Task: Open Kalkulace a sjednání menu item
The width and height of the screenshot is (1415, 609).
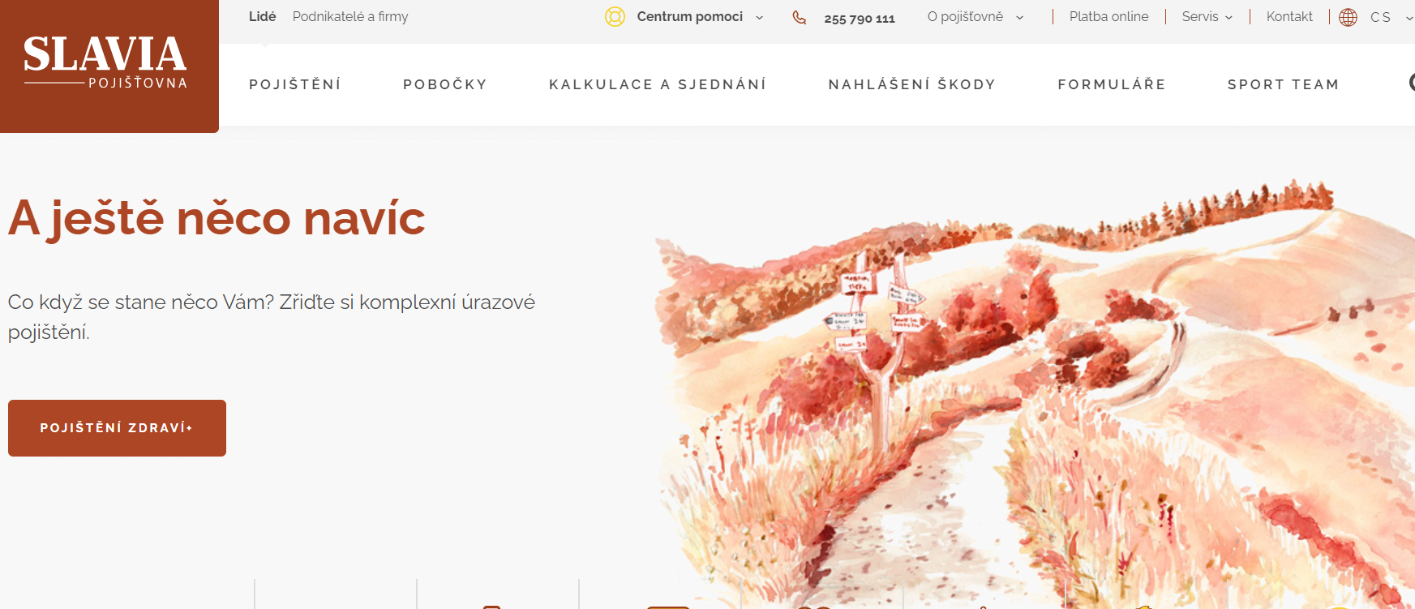Action: point(658,84)
